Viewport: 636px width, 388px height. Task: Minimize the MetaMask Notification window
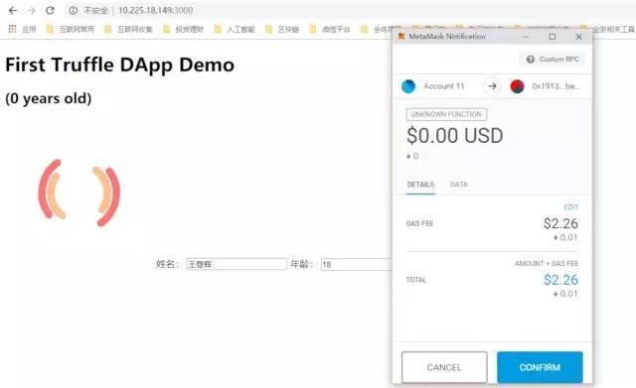coord(526,37)
